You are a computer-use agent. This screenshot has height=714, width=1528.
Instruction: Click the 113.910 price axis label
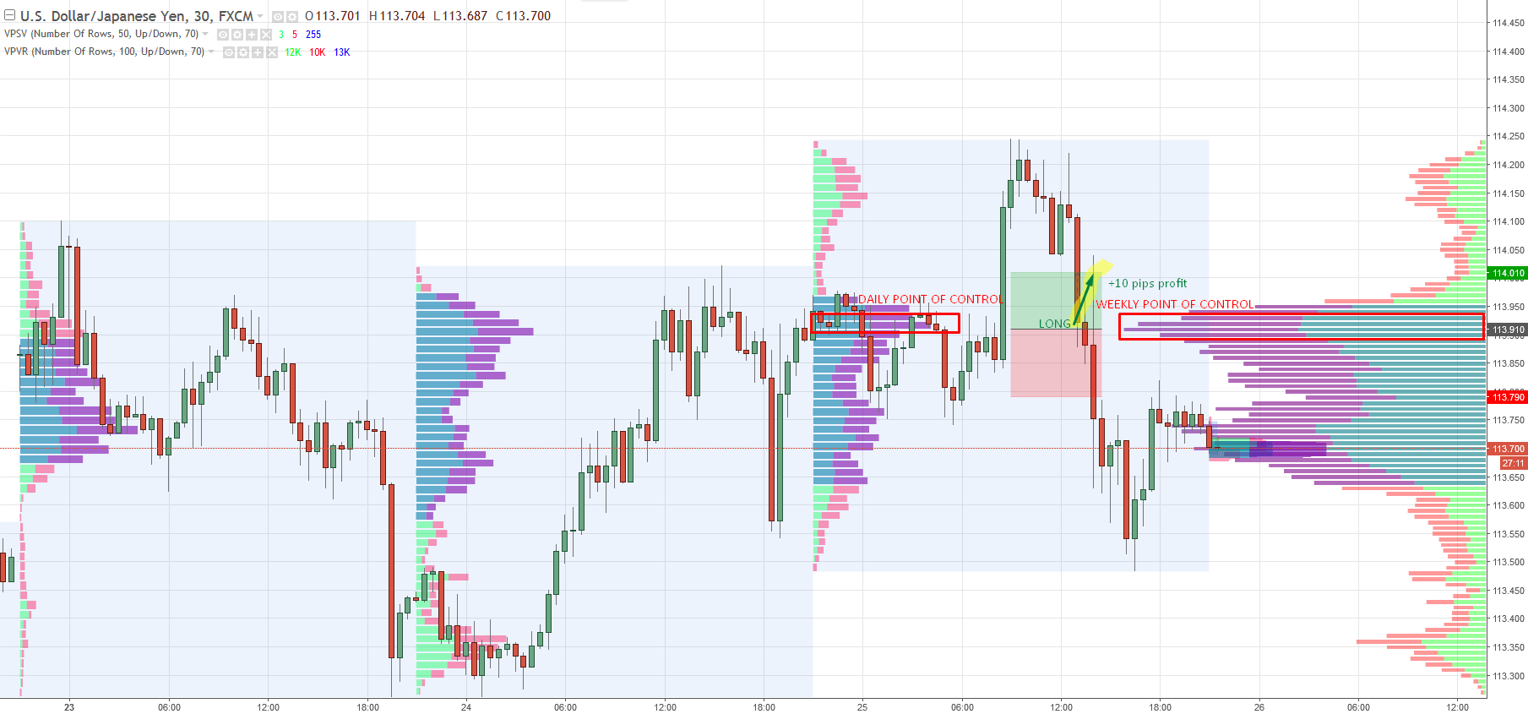tap(1508, 330)
